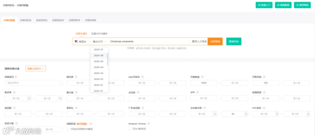
Task: Click help icon beside 需供比
Action: click(x=76, y=108)
